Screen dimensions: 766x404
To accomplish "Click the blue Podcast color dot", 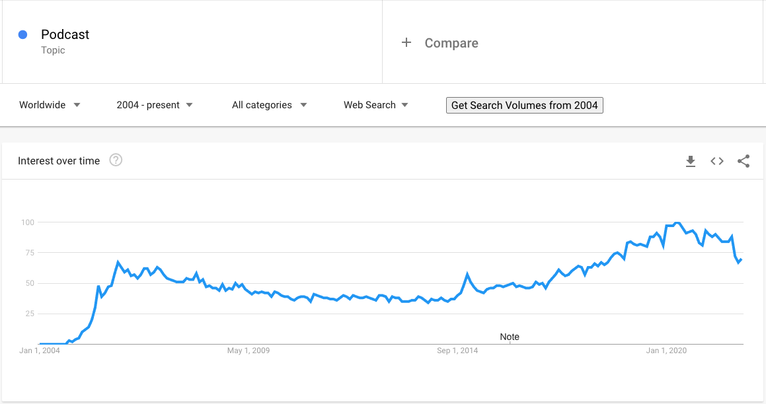I will tap(23, 35).
